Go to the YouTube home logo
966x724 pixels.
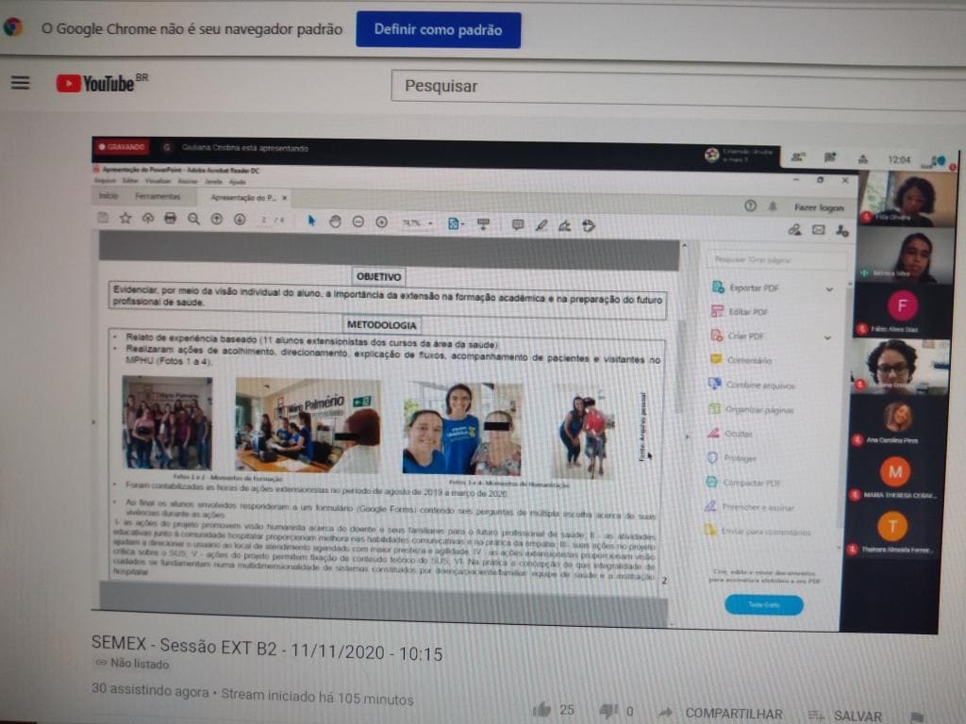pos(101,83)
